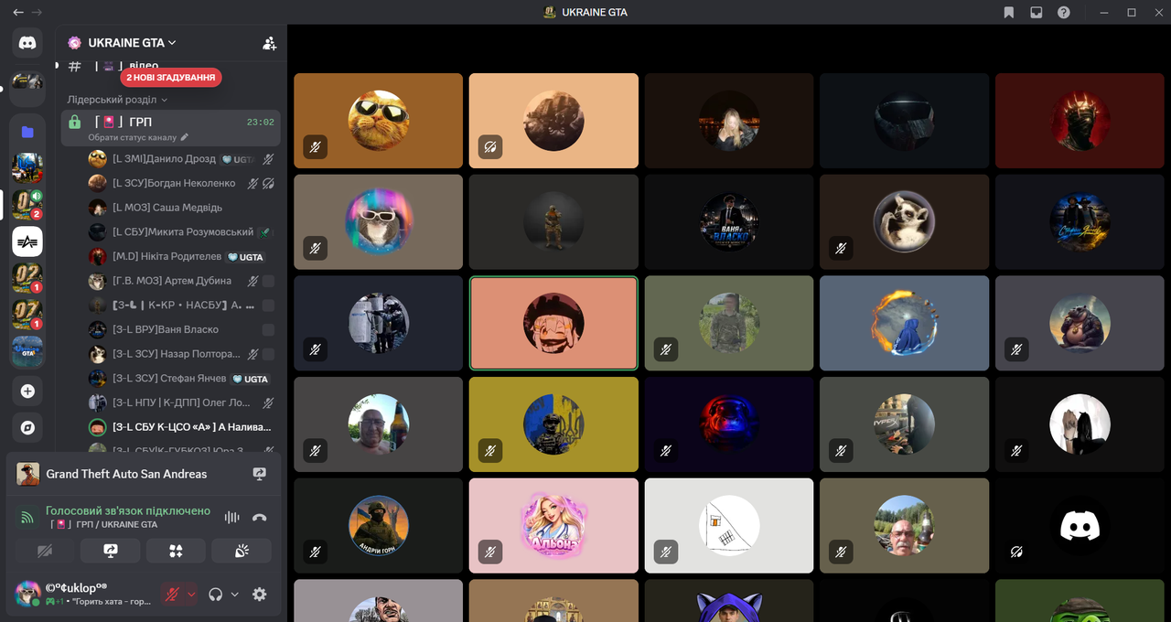Image resolution: width=1171 pixels, height=622 pixels.
Task: Open the help question mark icon
Action: [x=1064, y=12]
